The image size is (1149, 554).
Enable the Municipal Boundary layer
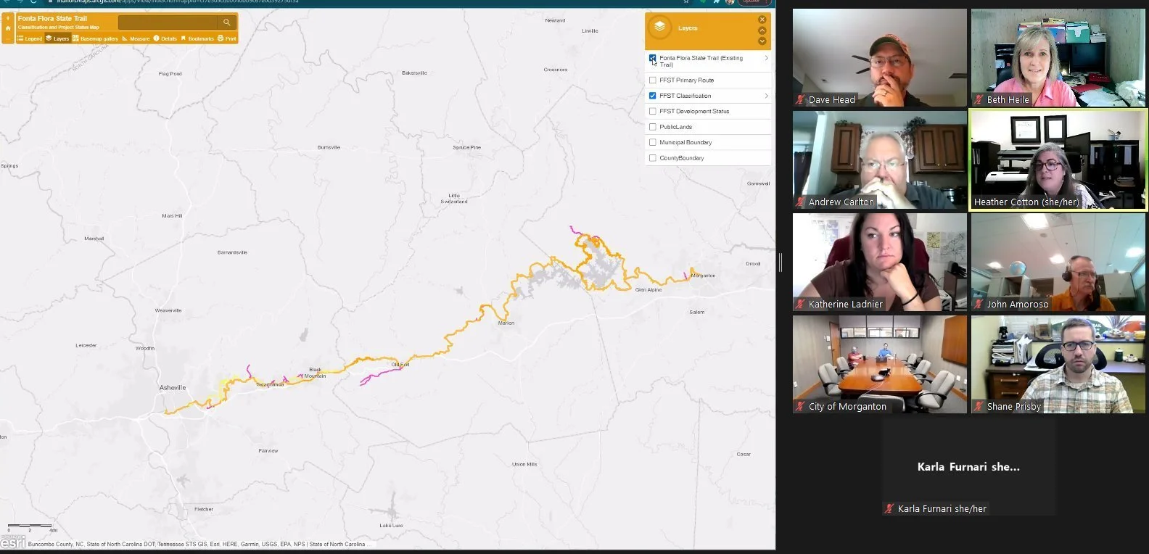(x=653, y=143)
